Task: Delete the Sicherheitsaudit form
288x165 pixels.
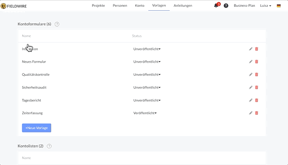Action: point(257,88)
